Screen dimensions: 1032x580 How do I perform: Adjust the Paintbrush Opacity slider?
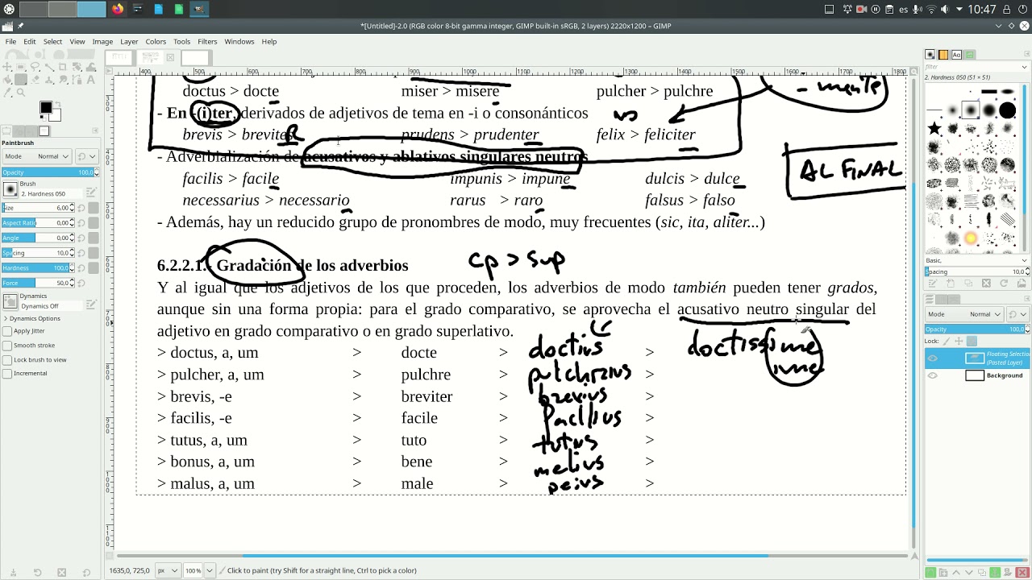tap(47, 172)
